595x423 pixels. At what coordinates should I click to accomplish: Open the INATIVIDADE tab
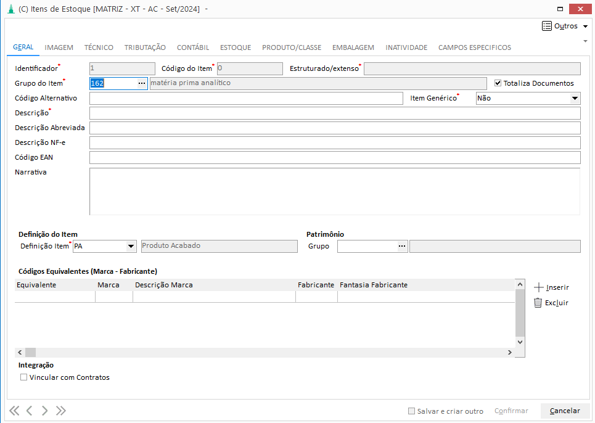tap(406, 47)
